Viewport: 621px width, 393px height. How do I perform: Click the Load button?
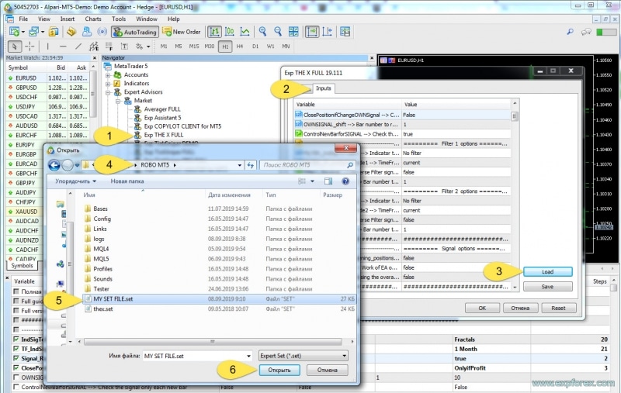547,271
